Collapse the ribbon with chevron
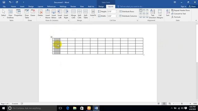Image resolution: width=198 pixels, height=111 pixels. [x=196, y=20]
